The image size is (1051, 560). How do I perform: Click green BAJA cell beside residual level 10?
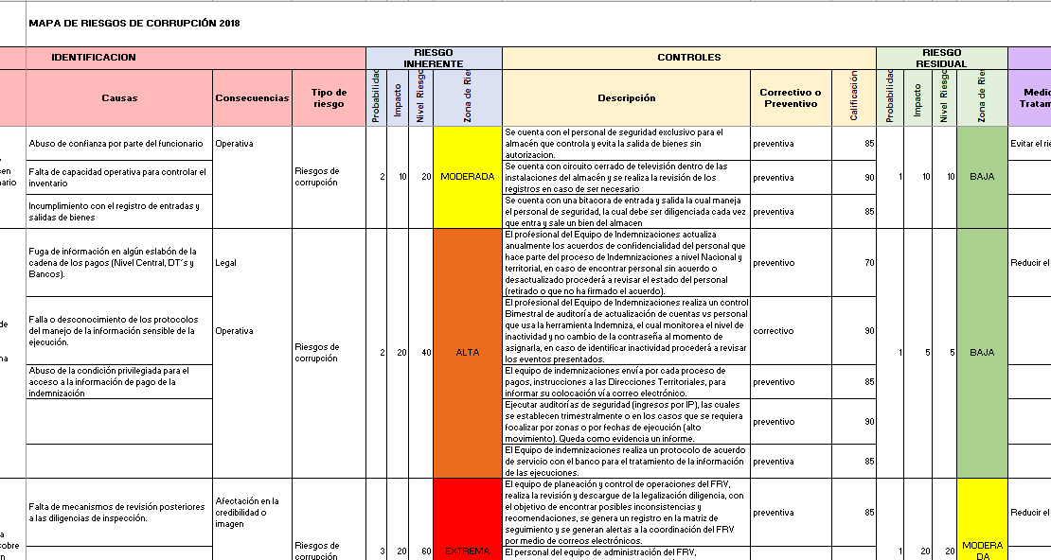pos(982,178)
